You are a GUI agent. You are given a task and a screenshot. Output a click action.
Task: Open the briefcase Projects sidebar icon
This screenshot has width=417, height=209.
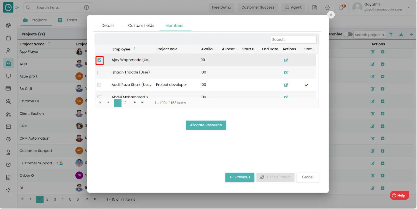tap(8, 63)
